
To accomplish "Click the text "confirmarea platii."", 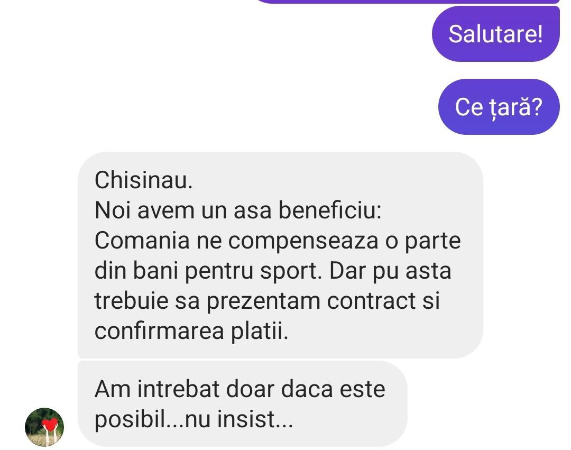I will tap(191, 332).
